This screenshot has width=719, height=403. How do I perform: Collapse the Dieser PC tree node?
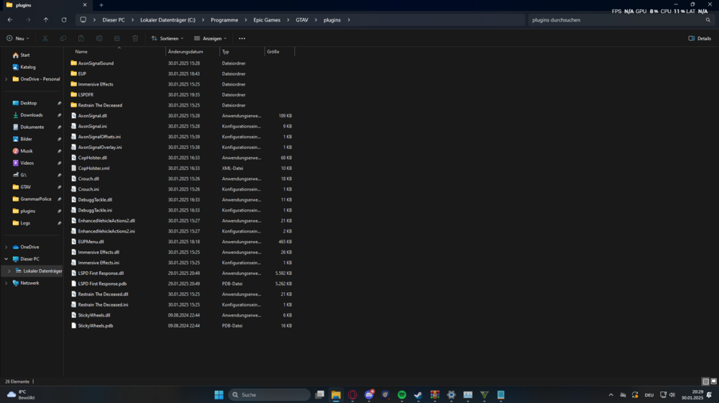point(6,259)
